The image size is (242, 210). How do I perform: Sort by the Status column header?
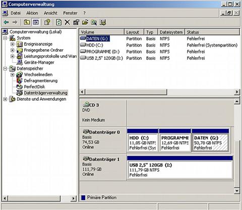[x=212, y=32]
